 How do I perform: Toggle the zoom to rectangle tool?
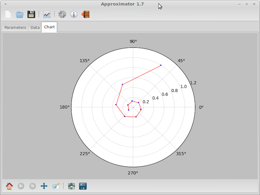56,186
